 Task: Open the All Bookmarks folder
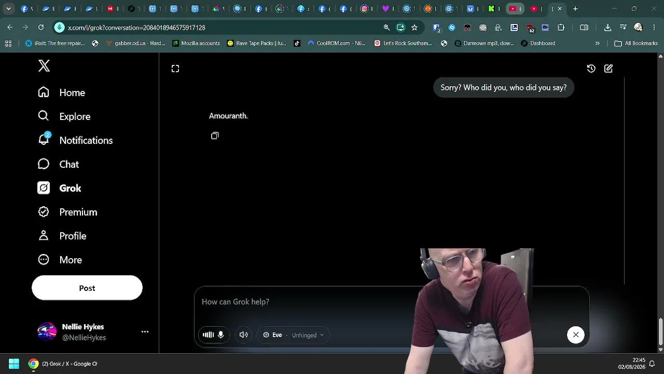pos(636,44)
